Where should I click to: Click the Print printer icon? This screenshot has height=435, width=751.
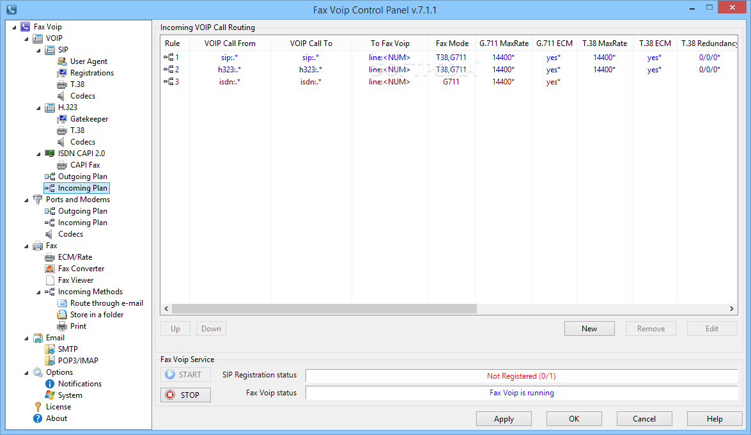coord(62,326)
